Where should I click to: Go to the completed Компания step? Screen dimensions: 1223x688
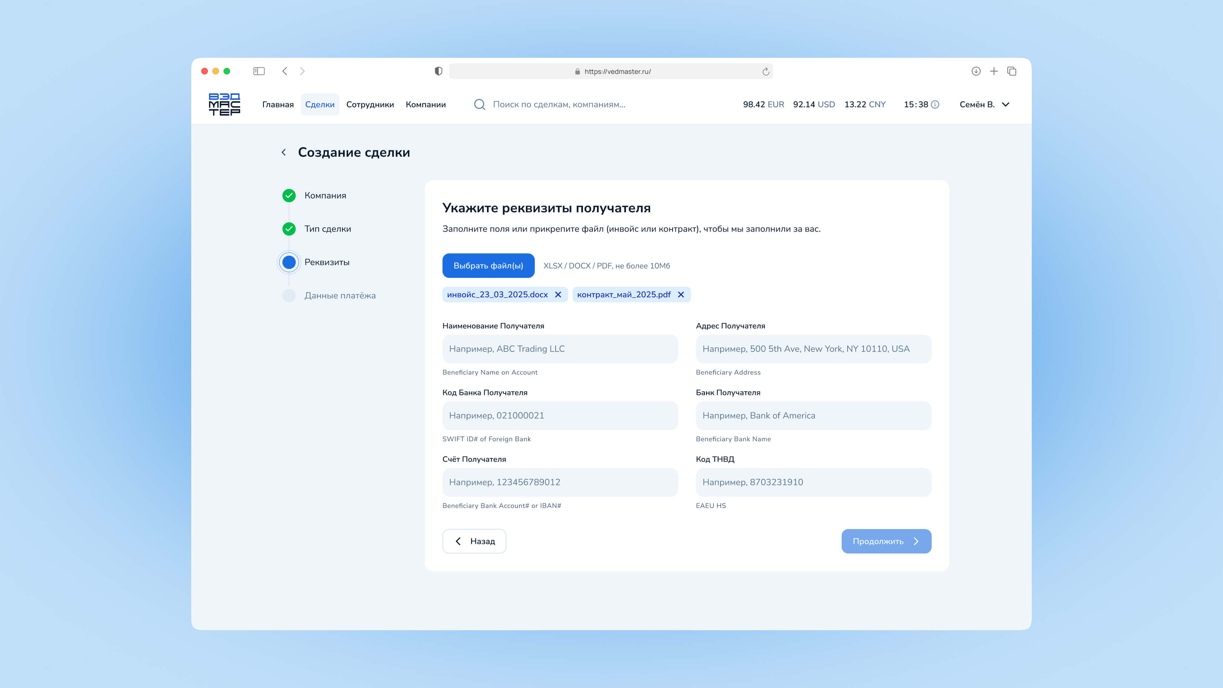325,196
